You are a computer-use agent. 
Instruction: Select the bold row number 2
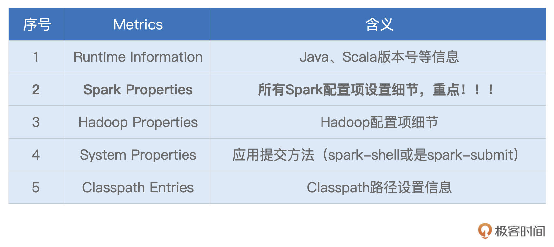[36, 90]
